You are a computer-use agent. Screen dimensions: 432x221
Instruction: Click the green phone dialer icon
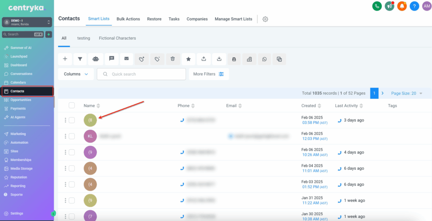pyautogui.click(x=377, y=6)
